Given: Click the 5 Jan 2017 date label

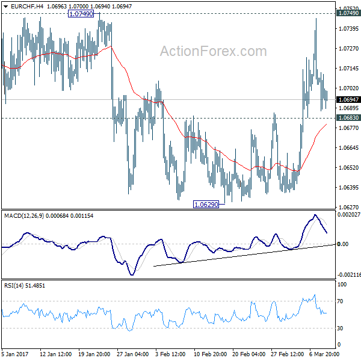Looking at the screenshot, I should 15,354.
